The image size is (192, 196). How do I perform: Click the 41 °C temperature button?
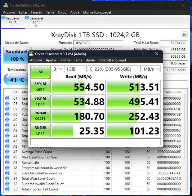[16, 80]
